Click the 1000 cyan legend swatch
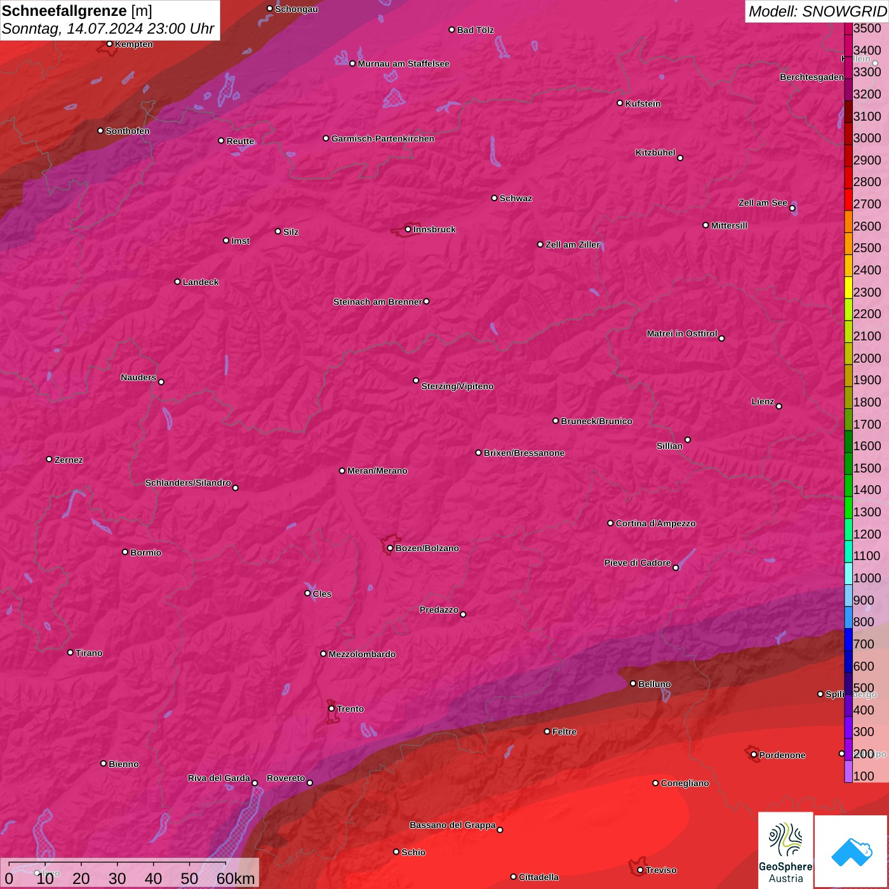Image resolution: width=889 pixels, height=889 pixels. point(848,573)
